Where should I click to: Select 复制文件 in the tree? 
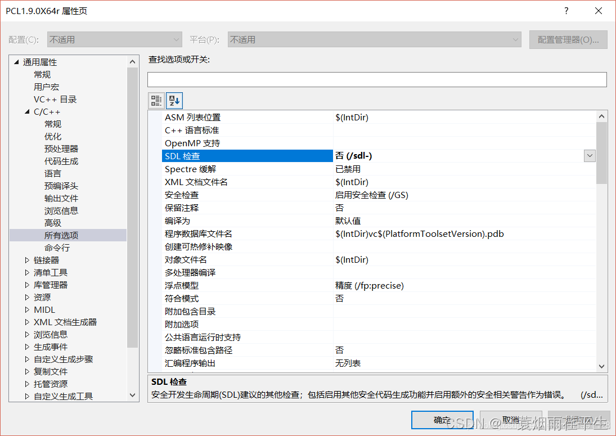51,371
